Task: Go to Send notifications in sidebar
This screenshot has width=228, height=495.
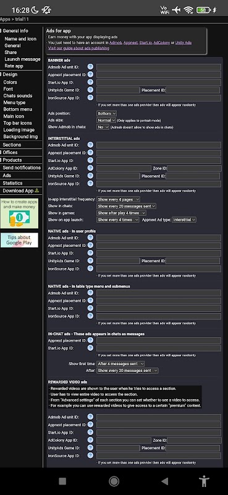Action: pos(22,168)
